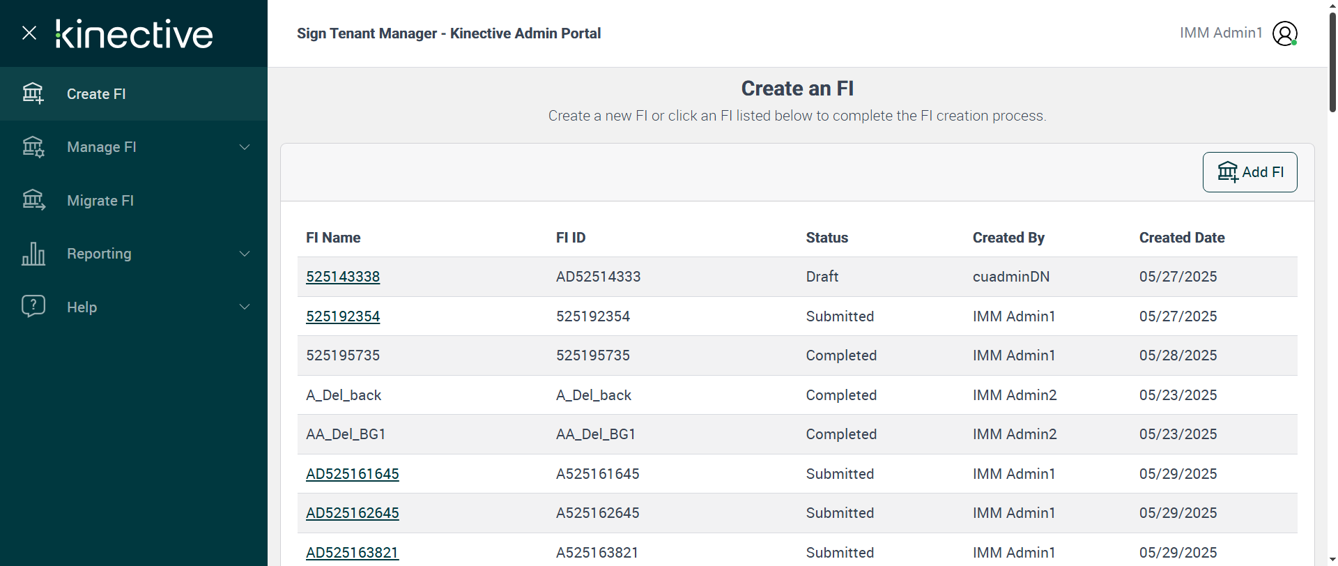Click the scrollbar down arrow

(1332, 558)
